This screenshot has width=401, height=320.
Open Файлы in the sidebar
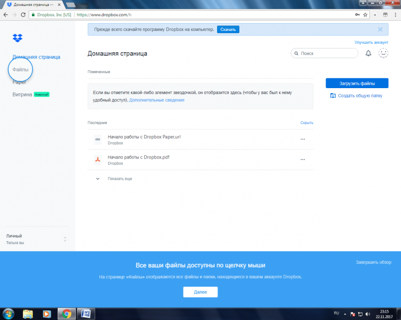(x=20, y=69)
